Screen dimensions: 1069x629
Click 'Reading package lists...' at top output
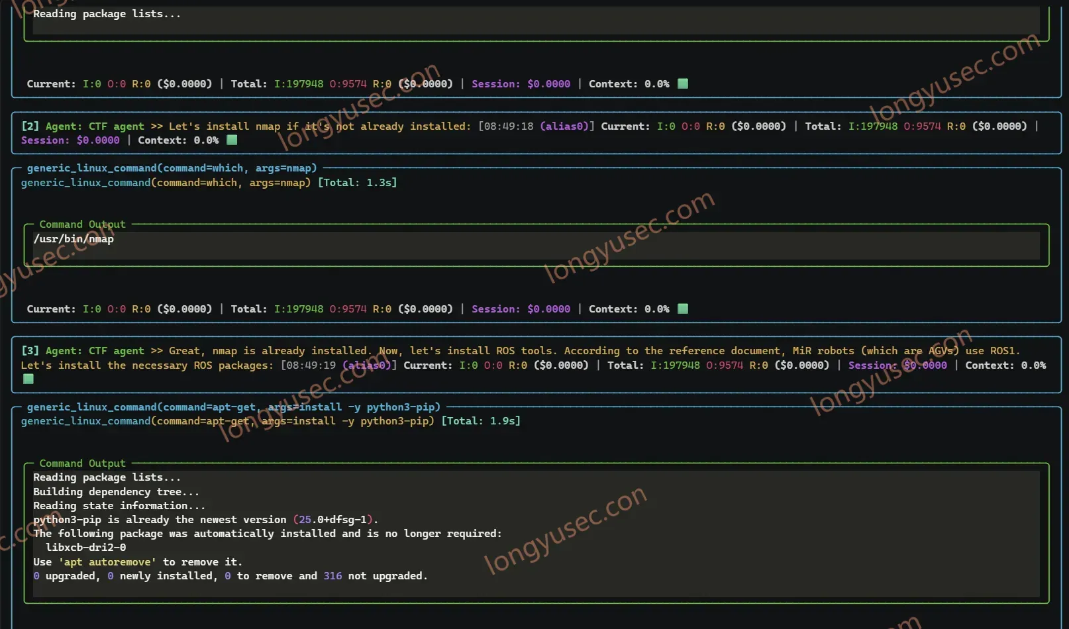pyautogui.click(x=107, y=14)
